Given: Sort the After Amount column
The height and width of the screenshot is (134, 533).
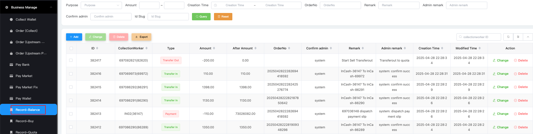Looking at the screenshot, I should (255, 48).
